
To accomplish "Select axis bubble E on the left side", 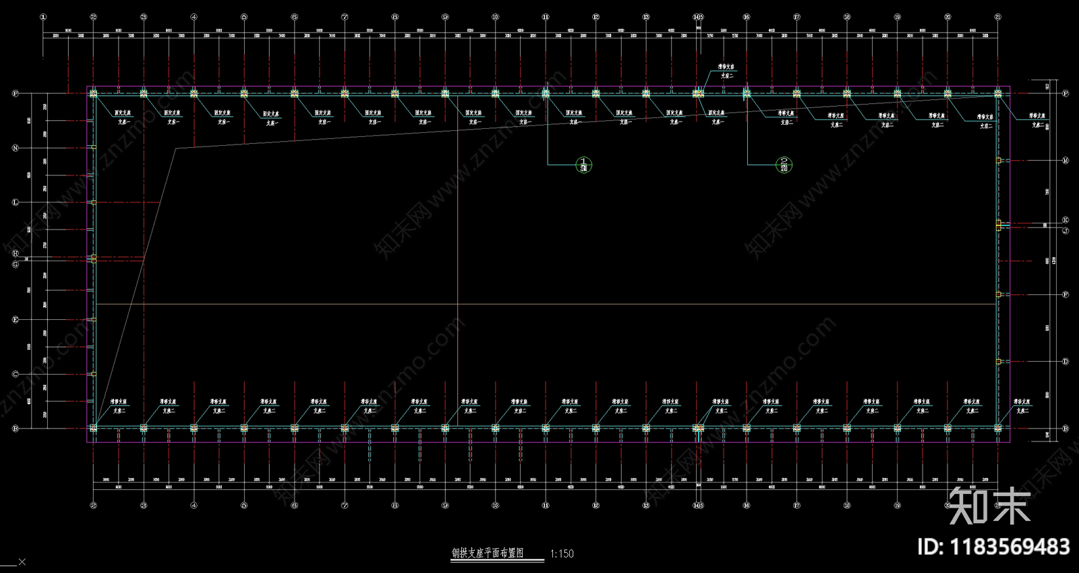I will [x=16, y=320].
